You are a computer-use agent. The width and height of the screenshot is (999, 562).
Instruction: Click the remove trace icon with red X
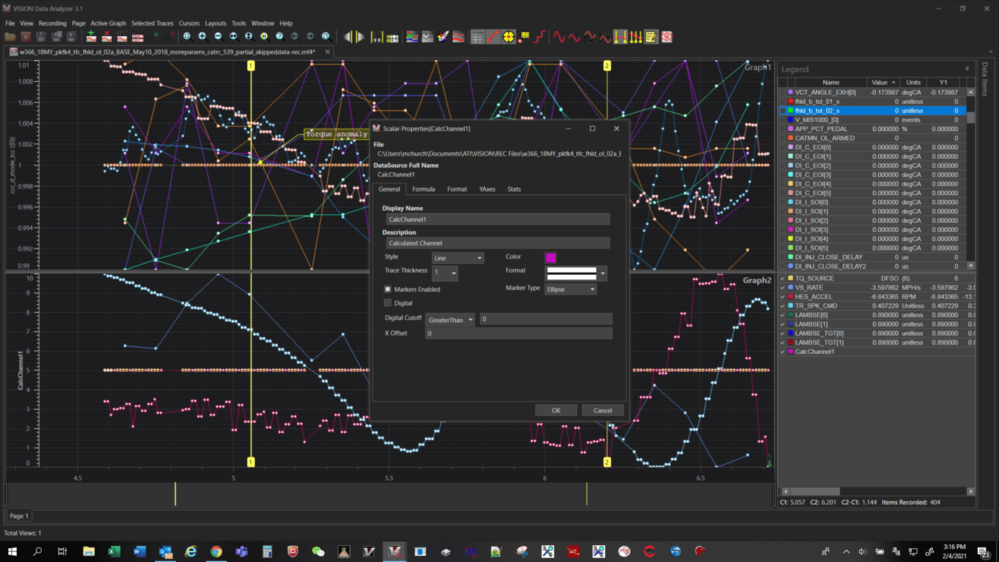tap(107, 37)
